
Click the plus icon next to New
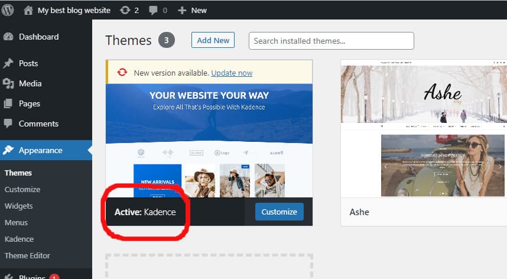[x=182, y=11]
